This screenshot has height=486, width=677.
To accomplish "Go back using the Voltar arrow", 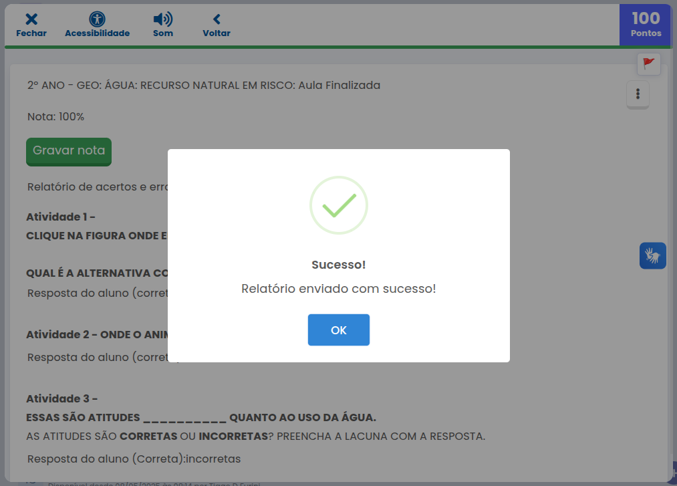I will point(217,20).
